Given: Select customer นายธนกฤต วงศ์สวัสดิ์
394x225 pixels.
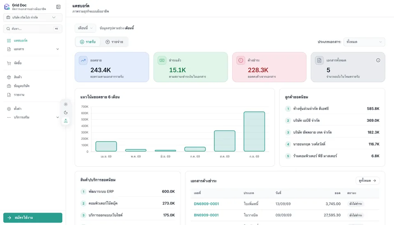Looking at the screenshot, I should (309, 144).
